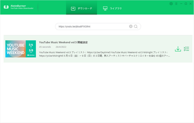Maximize the NoteBurner window
194x123 pixels.
click(x=186, y=4)
